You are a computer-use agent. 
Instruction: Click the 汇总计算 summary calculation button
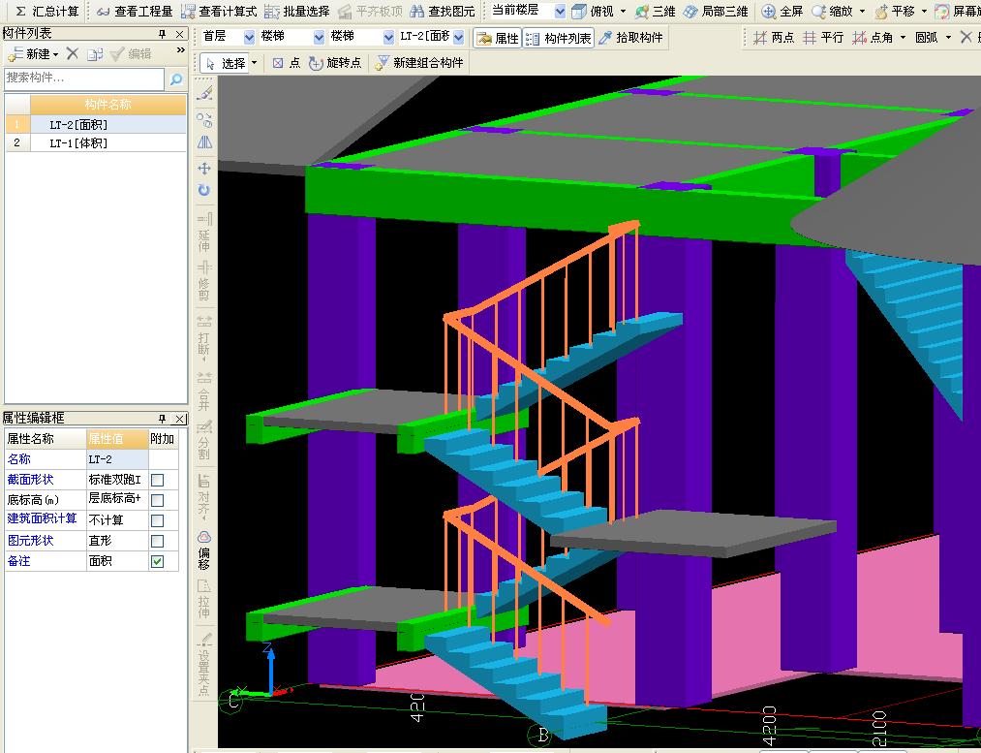click(x=46, y=12)
